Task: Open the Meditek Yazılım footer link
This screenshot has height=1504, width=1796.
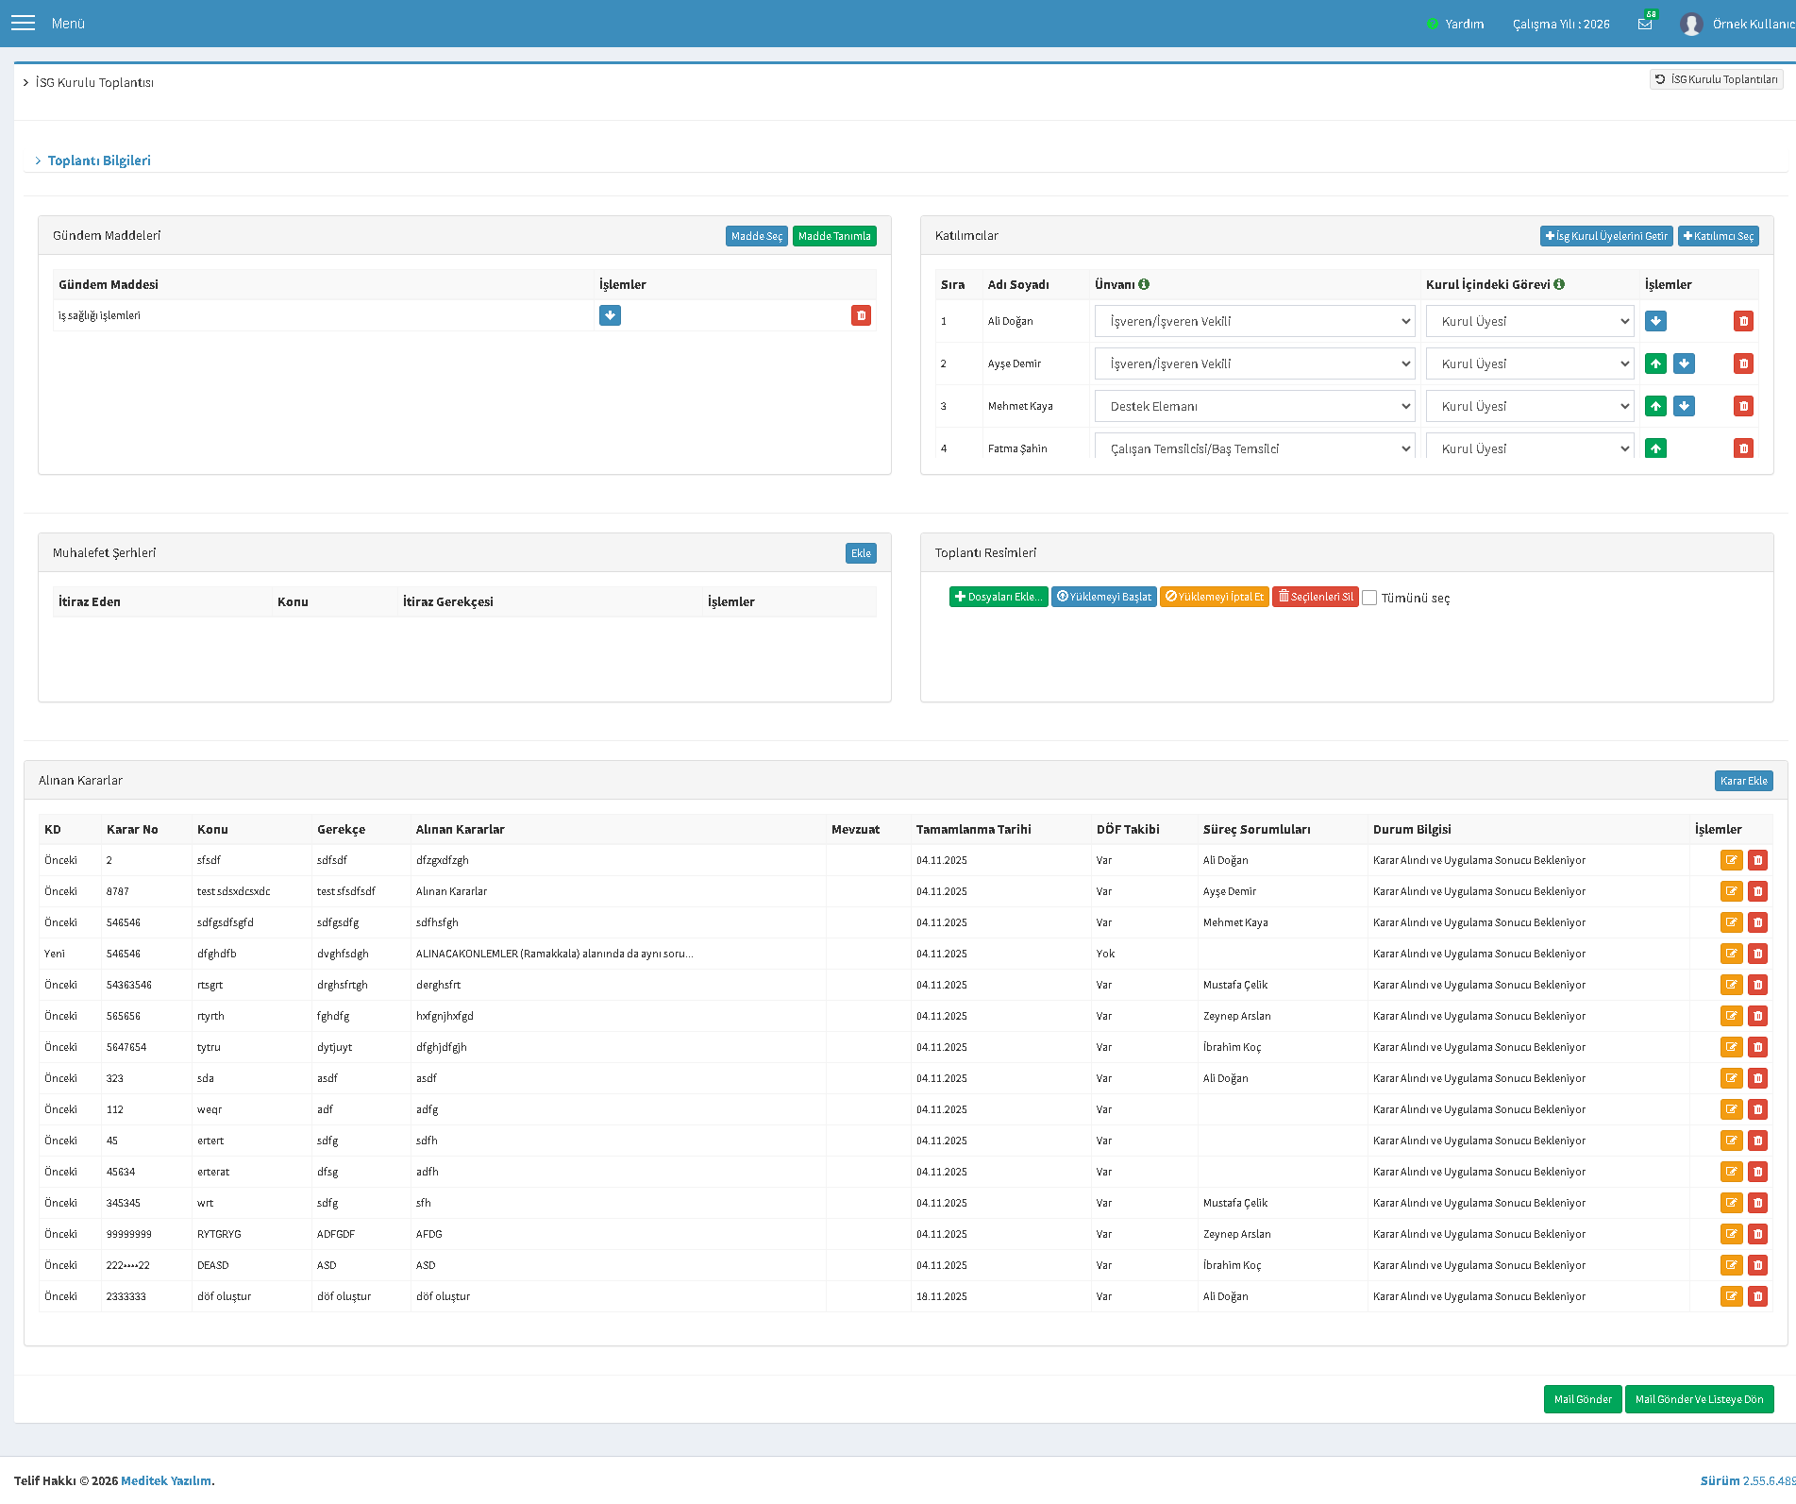Action: pyautogui.click(x=166, y=1480)
